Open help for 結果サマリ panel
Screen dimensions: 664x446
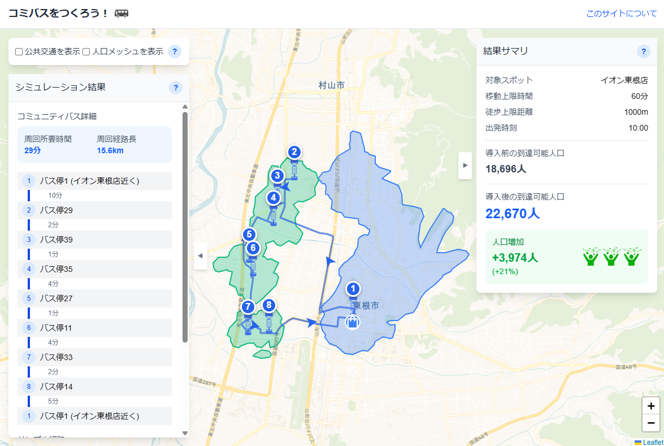643,51
